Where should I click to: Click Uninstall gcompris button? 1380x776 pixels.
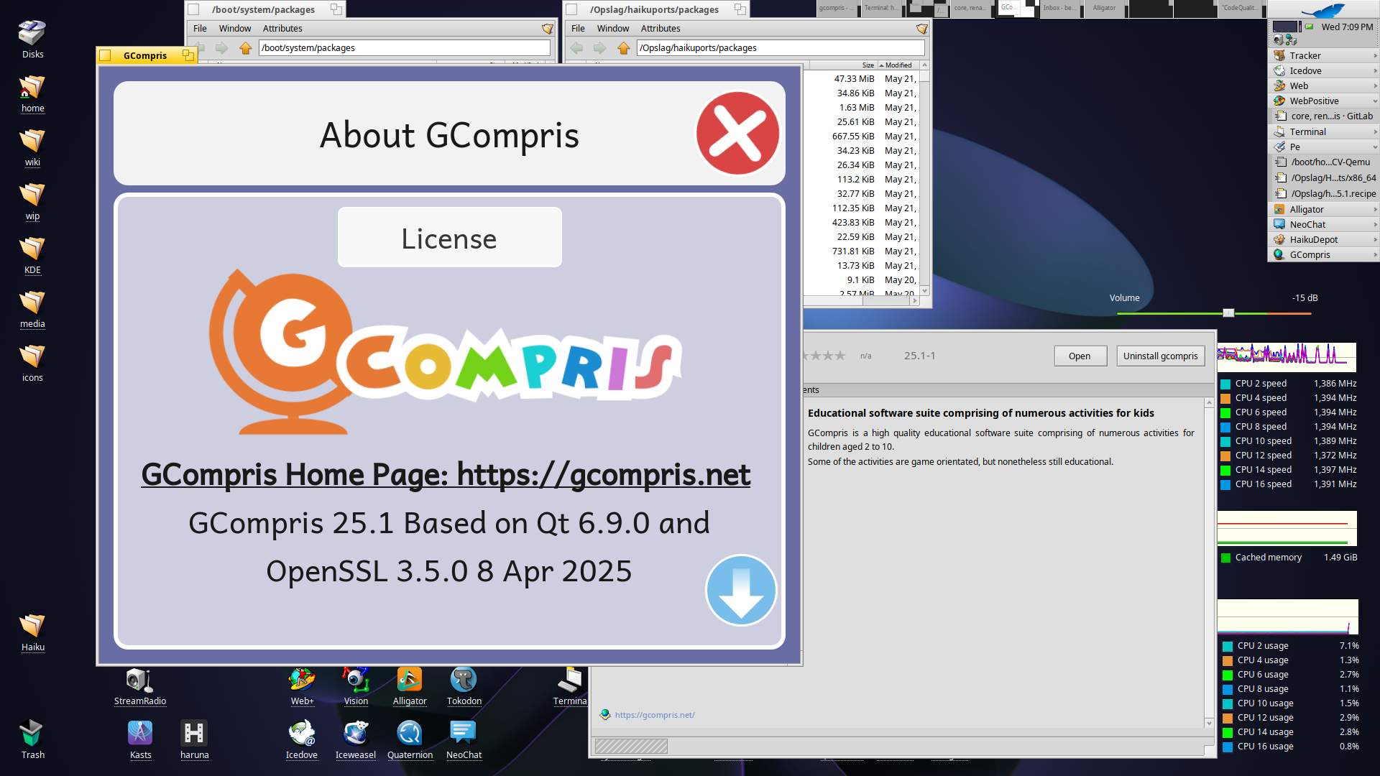[1160, 356]
